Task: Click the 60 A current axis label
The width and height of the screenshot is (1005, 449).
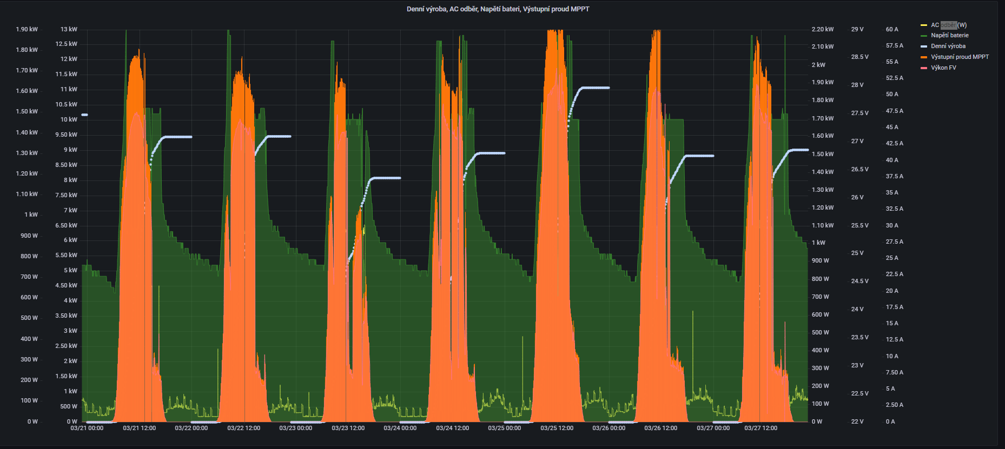Action: tap(891, 30)
